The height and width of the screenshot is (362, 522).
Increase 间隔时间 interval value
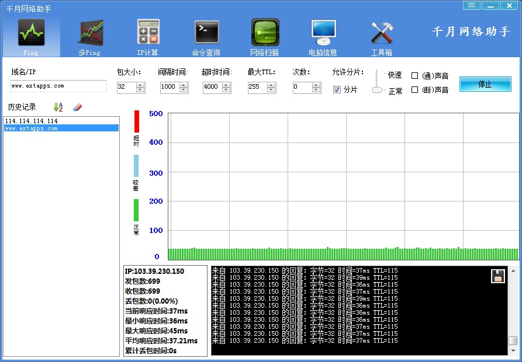click(184, 85)
